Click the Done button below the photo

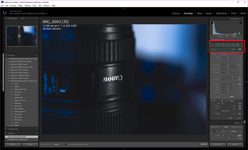point(204,144)
